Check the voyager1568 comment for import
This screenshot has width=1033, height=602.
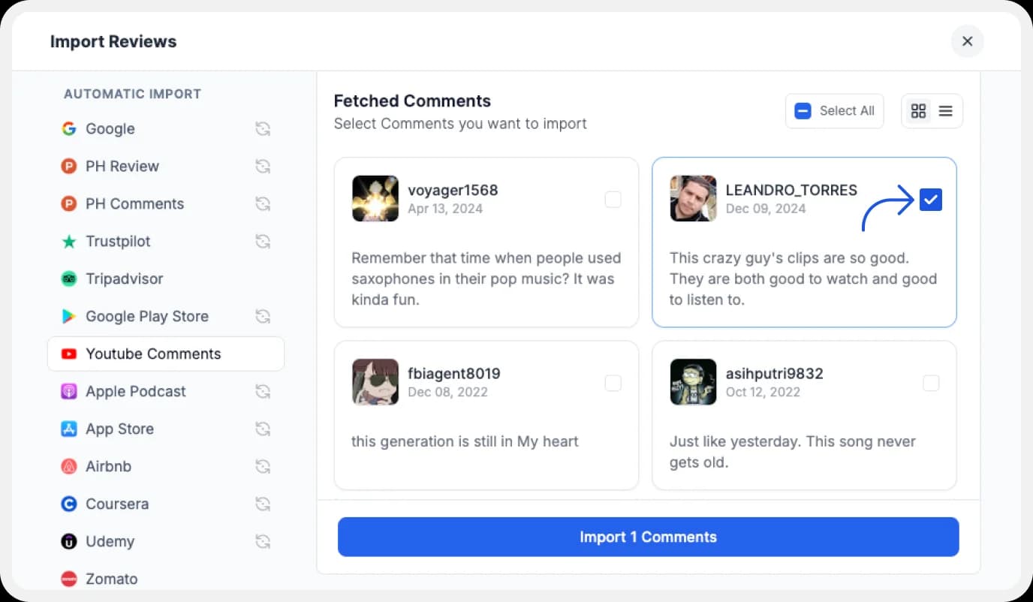[x=613, y=199]
